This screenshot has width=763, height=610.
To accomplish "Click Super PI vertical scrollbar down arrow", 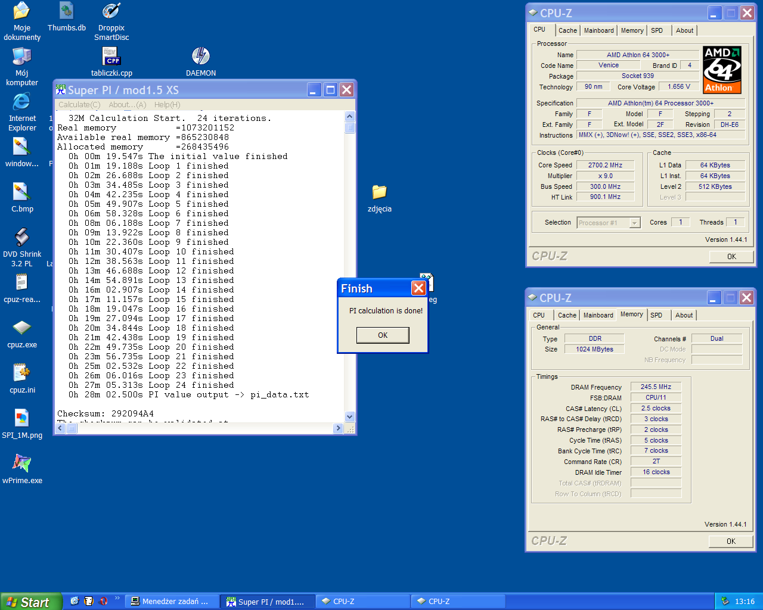I will (x=350, y=417).
